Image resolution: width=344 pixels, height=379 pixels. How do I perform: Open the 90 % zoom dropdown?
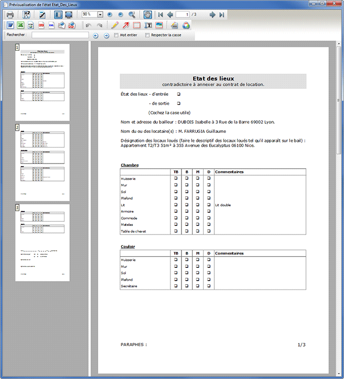pyautogui.click(x=100, y=15)
